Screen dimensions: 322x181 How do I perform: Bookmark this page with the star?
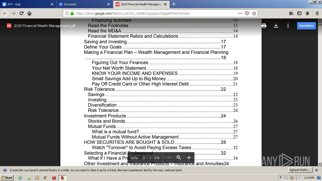tap(254, 13)
